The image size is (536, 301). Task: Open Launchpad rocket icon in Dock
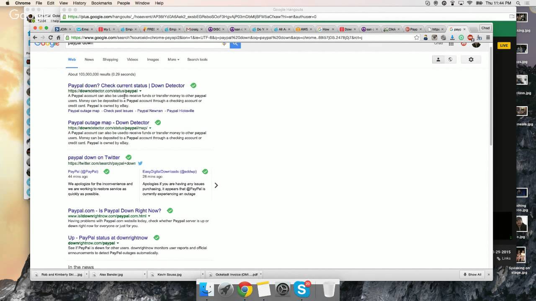[226, 289]
